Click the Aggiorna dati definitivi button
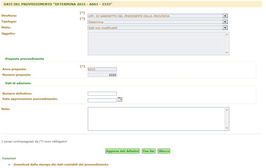The width and height of the screenshot is (266, 168). click(x=122, y=151)
